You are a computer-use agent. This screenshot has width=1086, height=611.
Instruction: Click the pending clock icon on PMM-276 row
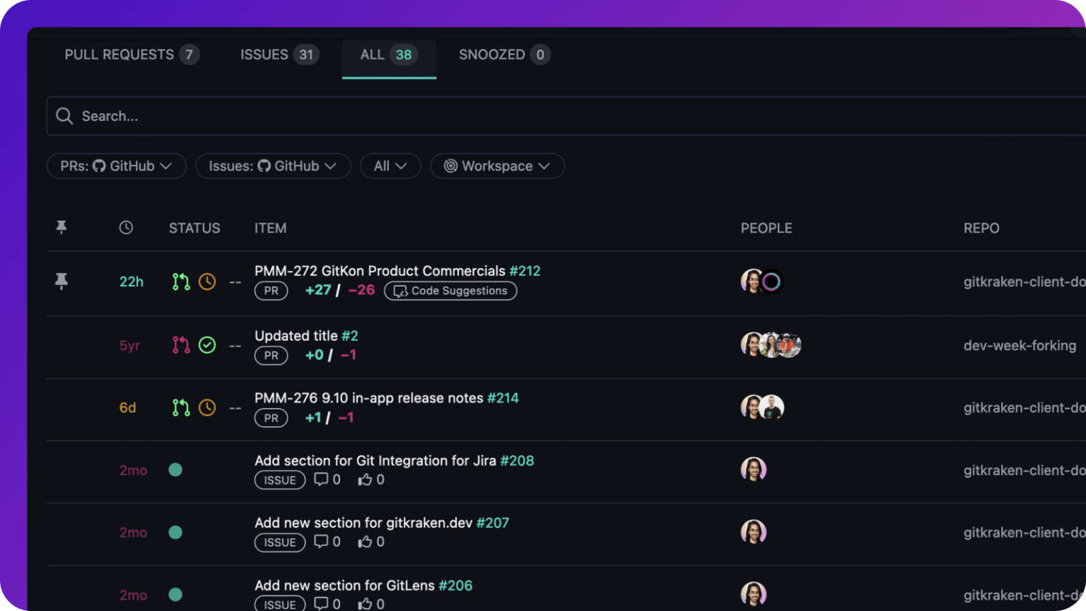(207, 407)
